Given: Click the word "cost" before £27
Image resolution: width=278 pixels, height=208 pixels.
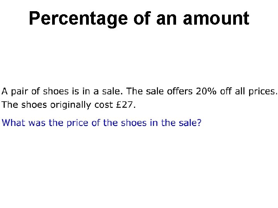Looking at the screenshot, I should (x=103, y=105).
